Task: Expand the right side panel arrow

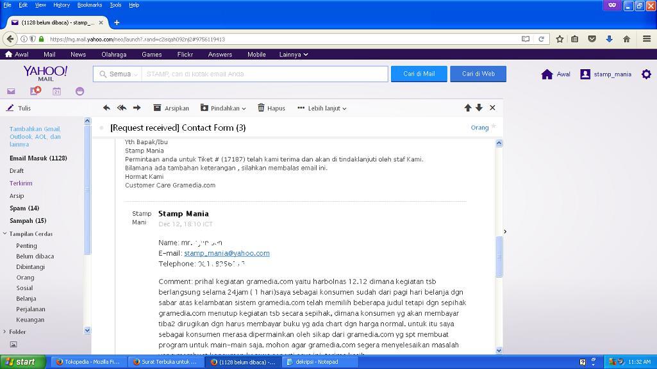Action: [505, 231]
